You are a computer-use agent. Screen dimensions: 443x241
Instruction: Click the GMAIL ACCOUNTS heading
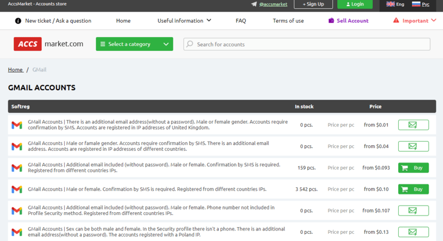coord(42,88)
